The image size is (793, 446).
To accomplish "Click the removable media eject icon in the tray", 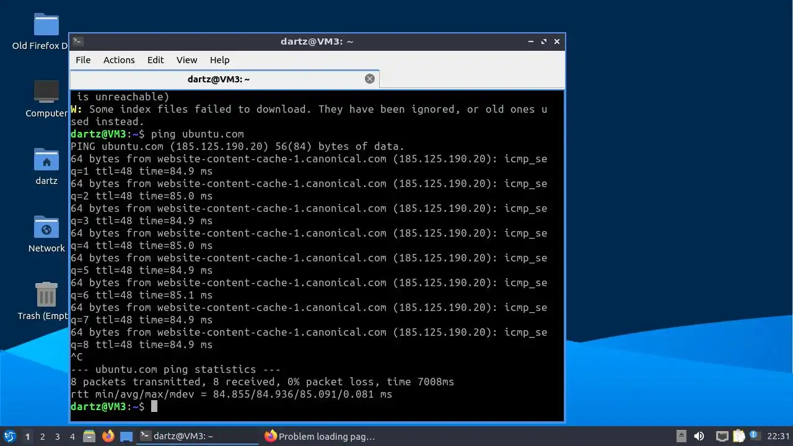I will click(681, 436).
